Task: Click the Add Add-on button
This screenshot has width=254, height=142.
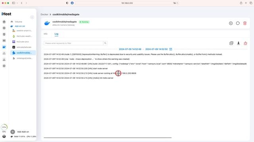Action: point(19,132)
